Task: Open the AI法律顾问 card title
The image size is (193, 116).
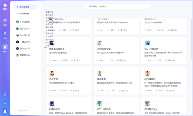Action: [150, 79]
